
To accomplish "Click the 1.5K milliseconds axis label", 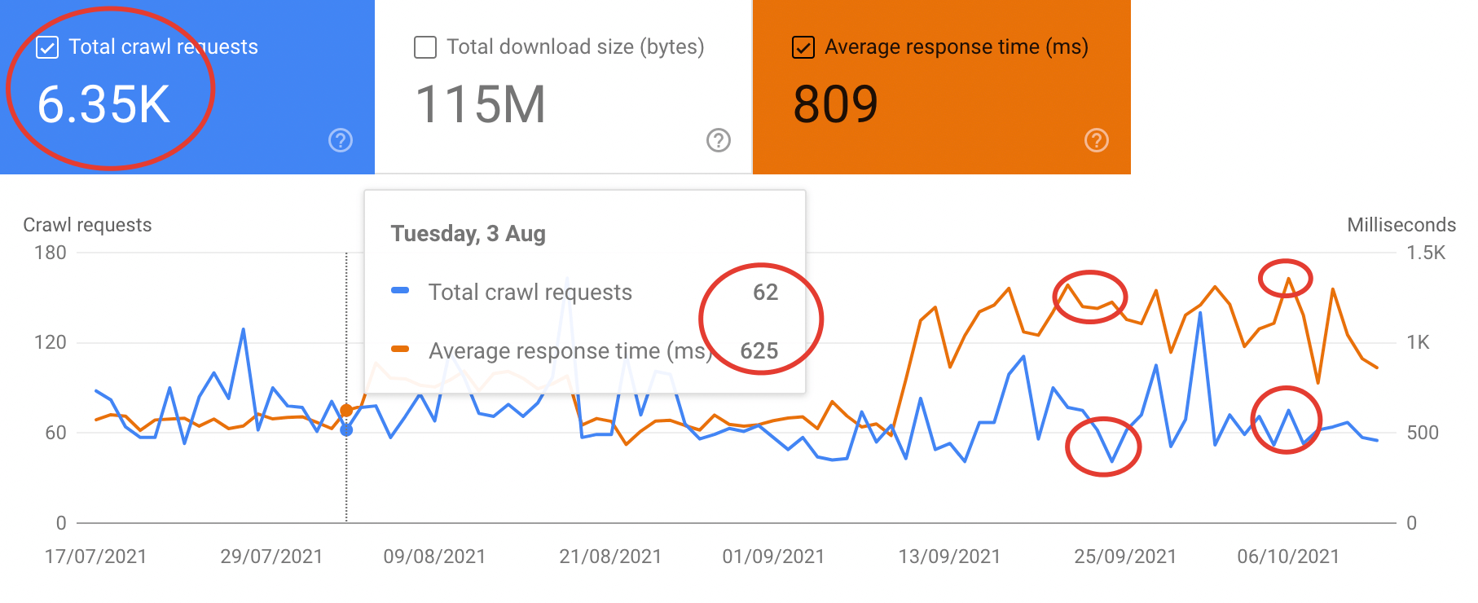I will click(1426, 253).
